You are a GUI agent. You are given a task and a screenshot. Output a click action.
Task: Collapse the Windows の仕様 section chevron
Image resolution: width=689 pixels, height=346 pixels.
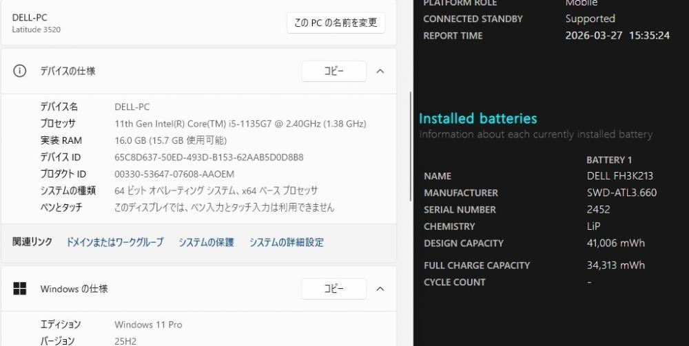[x=380, y=288]
